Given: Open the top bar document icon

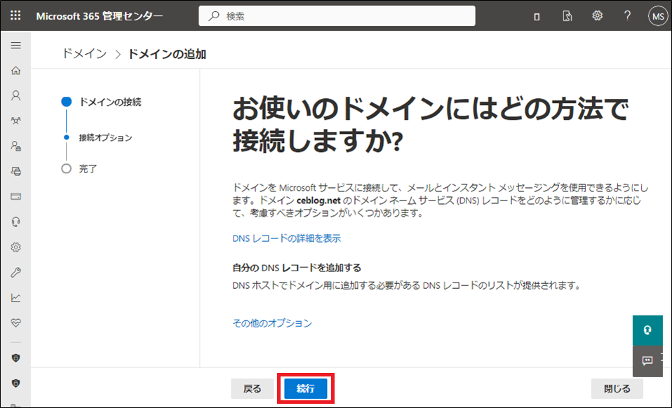Looking at the screenshot, I should click(x=567, y=16).
